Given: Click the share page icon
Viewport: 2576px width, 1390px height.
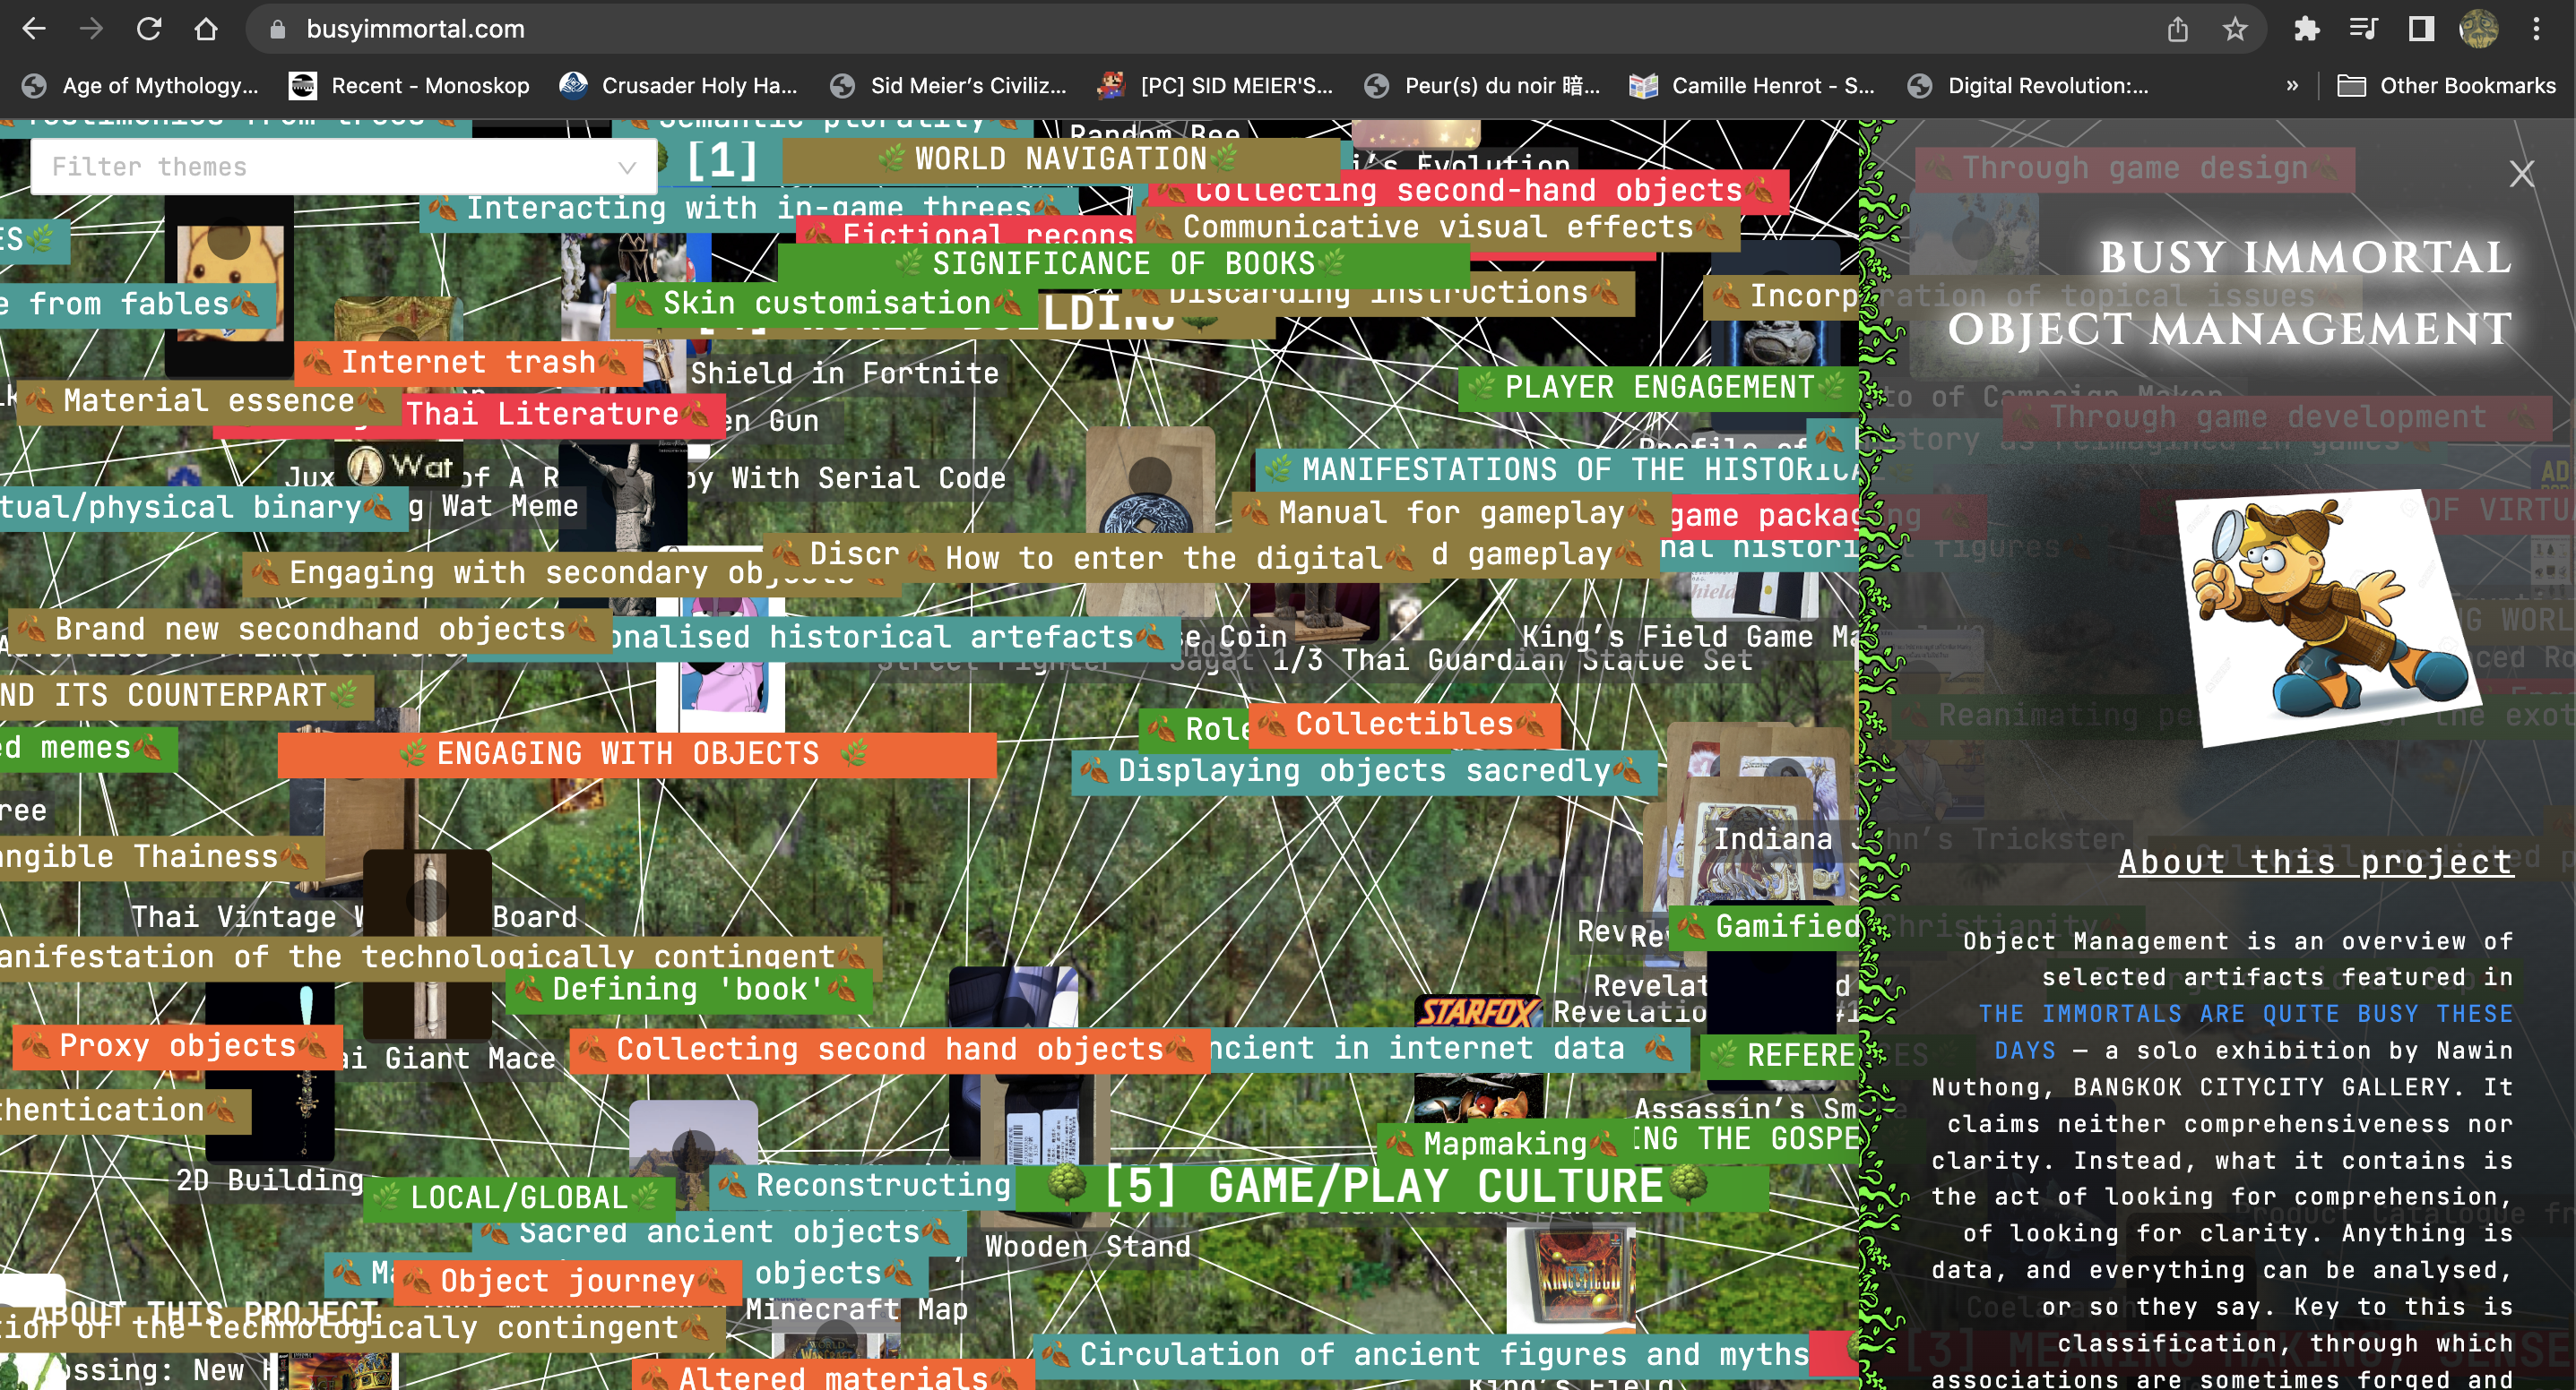Looking at the screenshot, I should click(x=2178, y=29).
